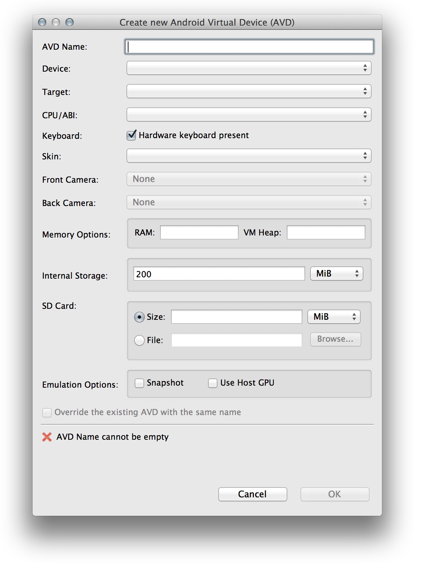The image size is (421, 570).
Task: Open SD Card MiB unit dropdown
Action: (x=334, y=317)
